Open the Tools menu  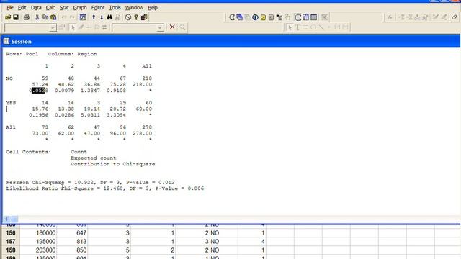[x=115, y=8]
